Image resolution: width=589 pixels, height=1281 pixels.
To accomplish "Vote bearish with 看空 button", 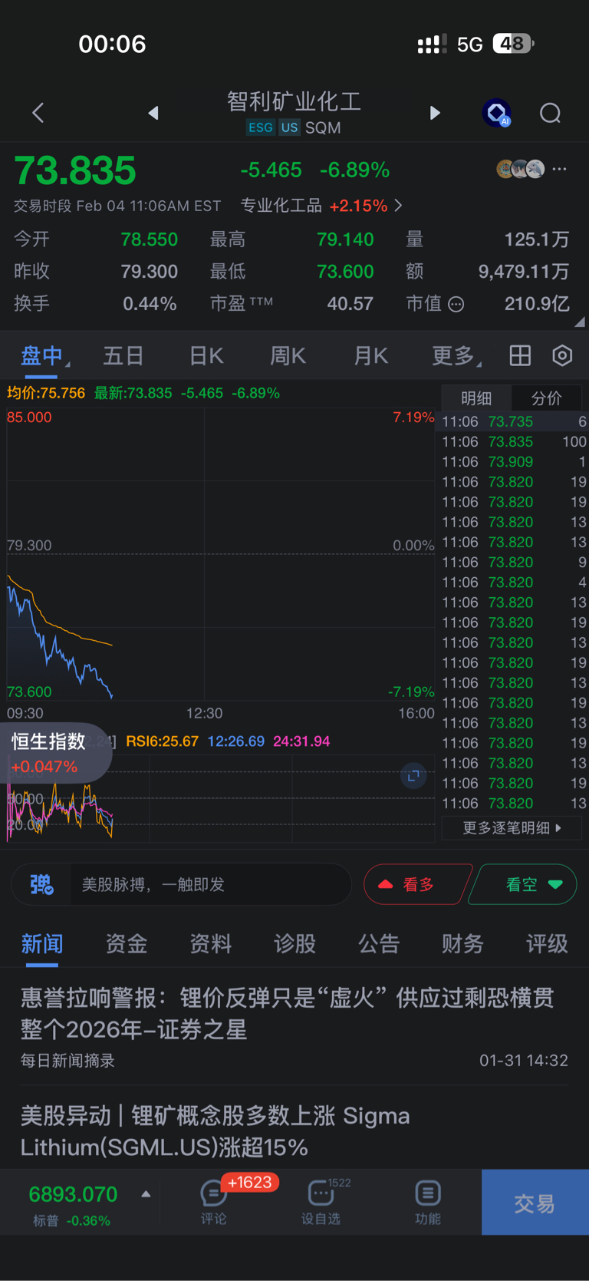I will tap(523, 884).
